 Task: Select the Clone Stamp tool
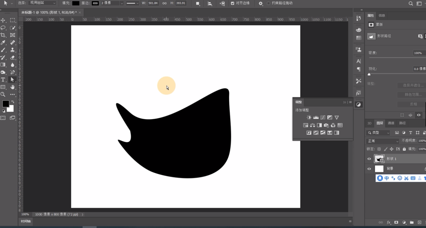[13, 50]
